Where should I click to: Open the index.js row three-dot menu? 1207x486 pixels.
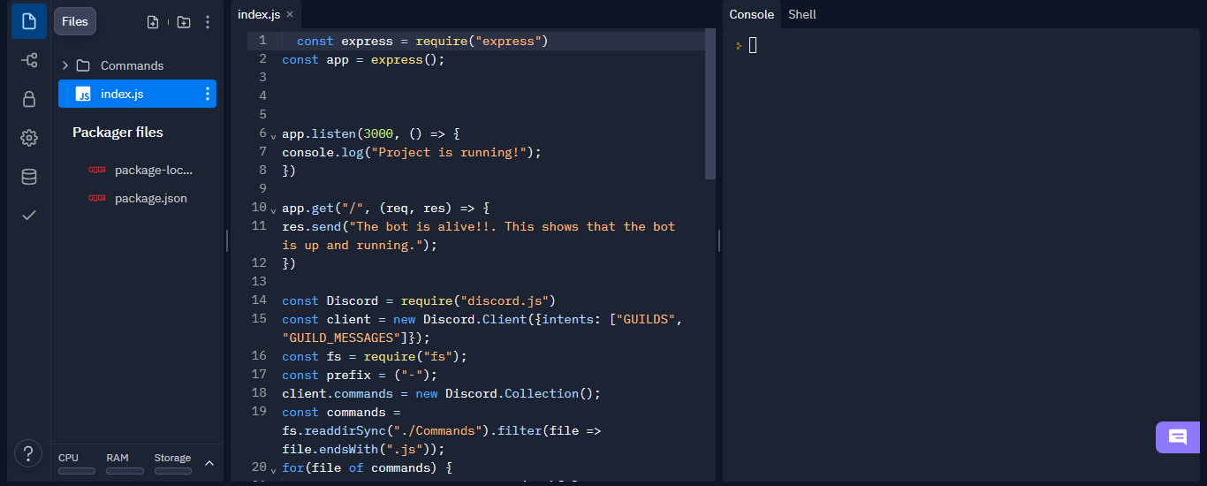(x=208, y=94)
